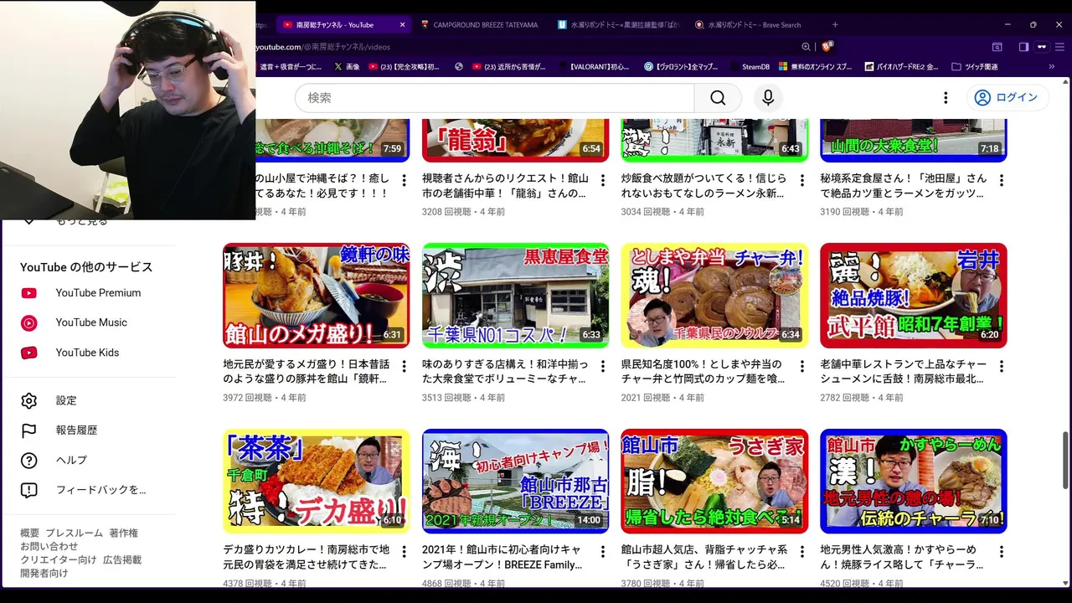Click the 設定 gear icon

[29, 400]
